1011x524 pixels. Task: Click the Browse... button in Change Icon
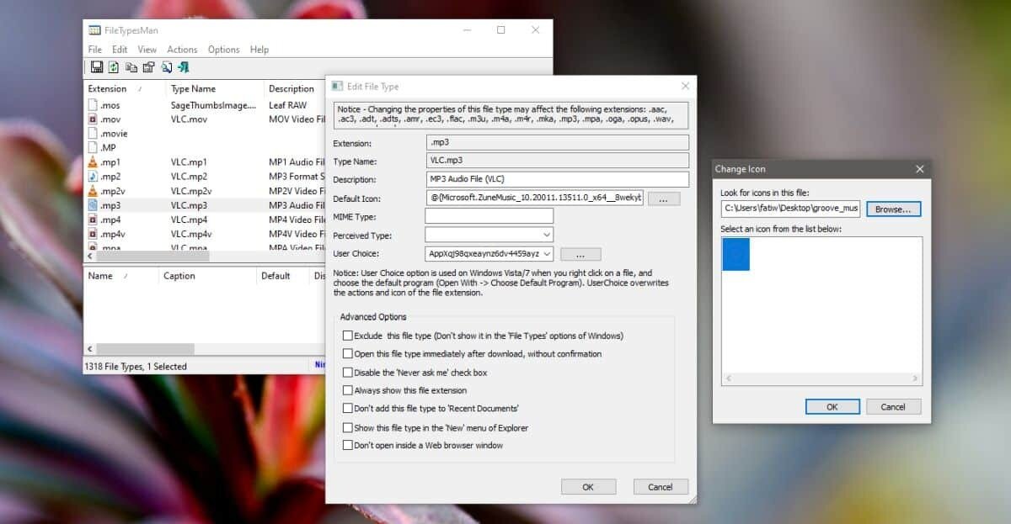click(x=893, y=209)
